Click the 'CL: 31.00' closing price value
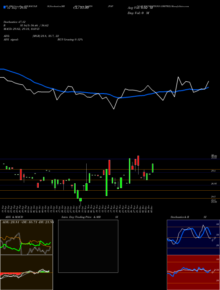 click(81, 8)
